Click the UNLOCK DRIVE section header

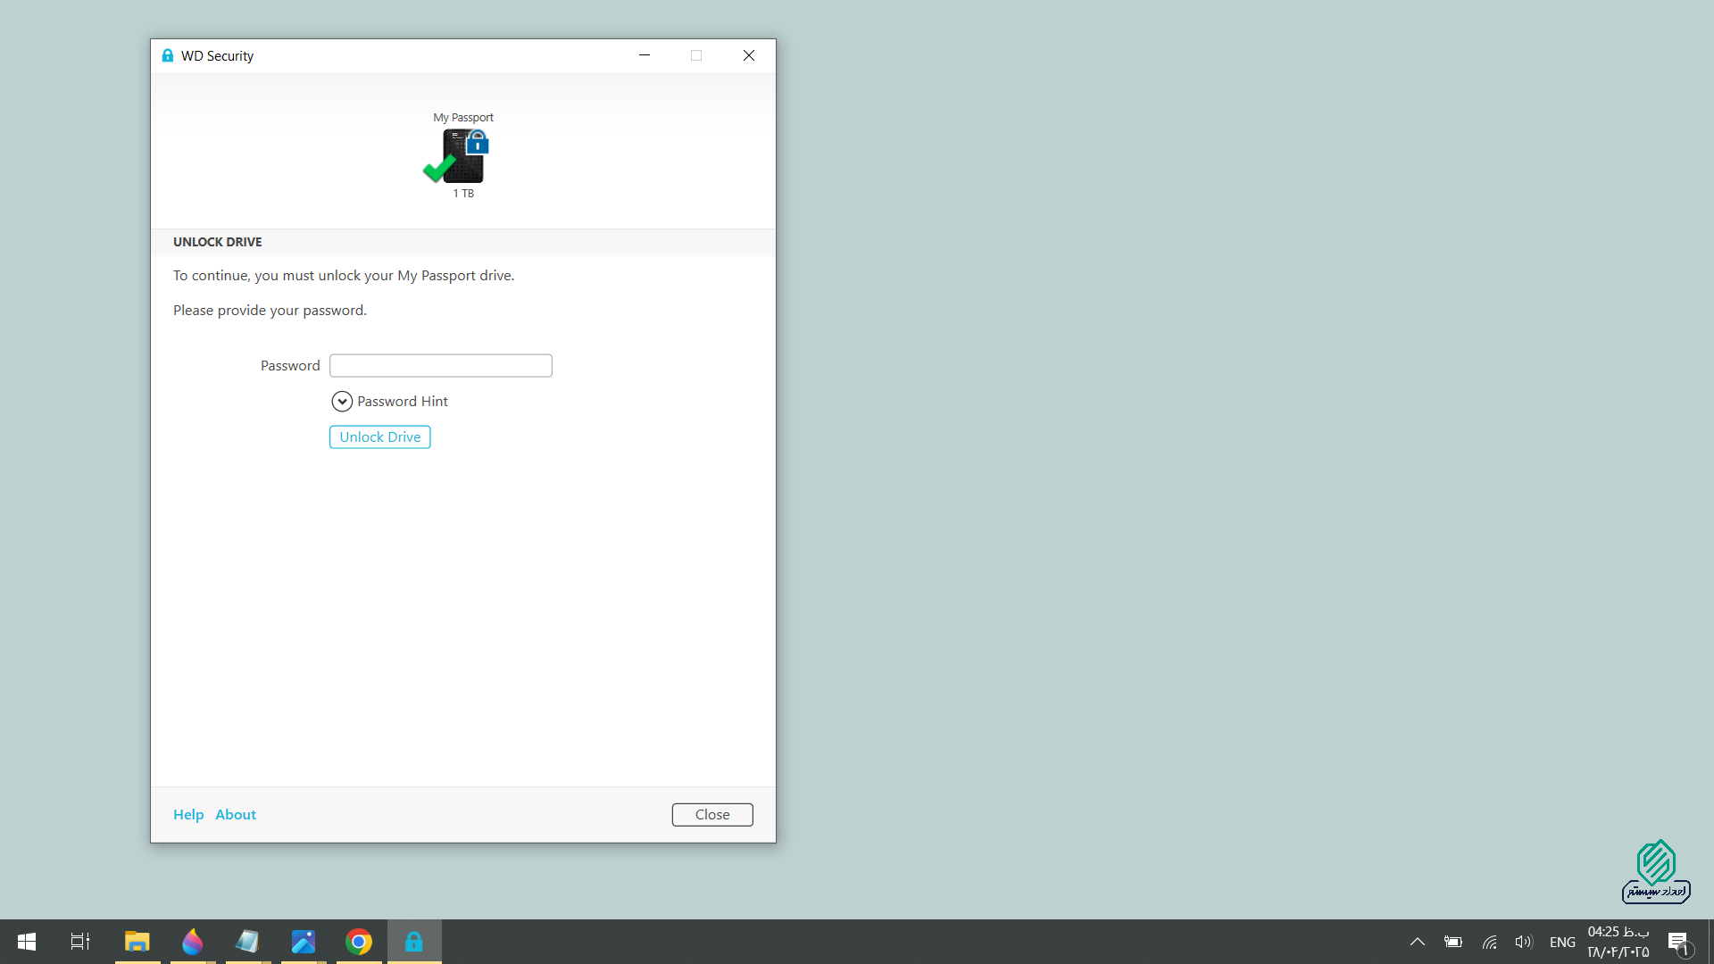218,242
